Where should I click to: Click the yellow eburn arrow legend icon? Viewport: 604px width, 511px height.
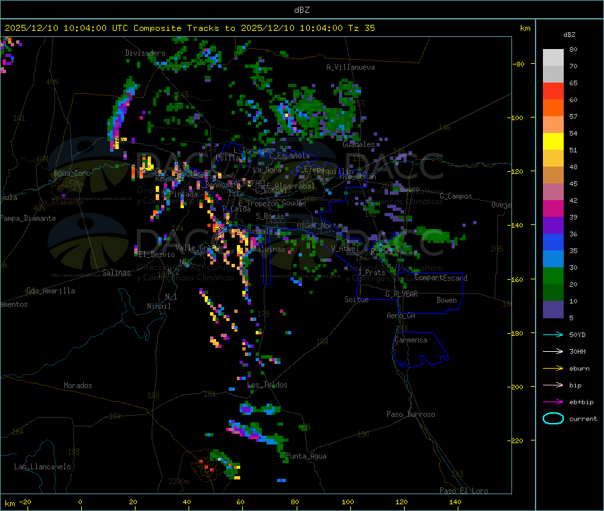[x=553, y=369]
